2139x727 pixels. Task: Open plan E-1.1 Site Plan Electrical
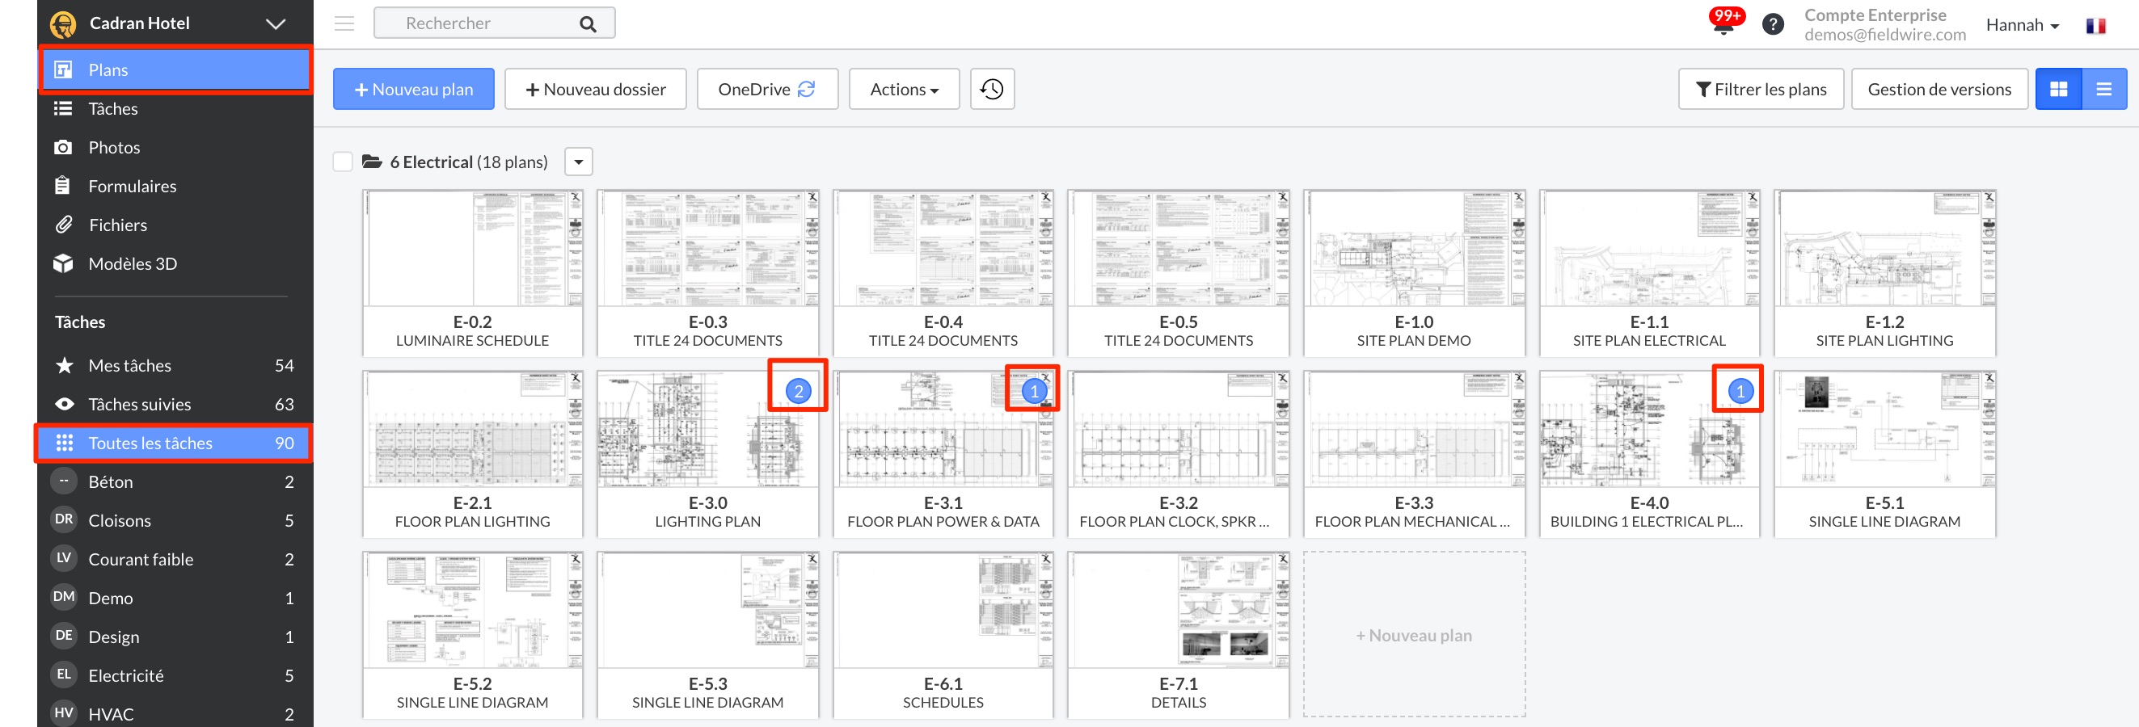coord(1649,273)
